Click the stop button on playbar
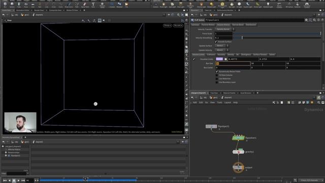Screen dimensions: 325x183 14,181
